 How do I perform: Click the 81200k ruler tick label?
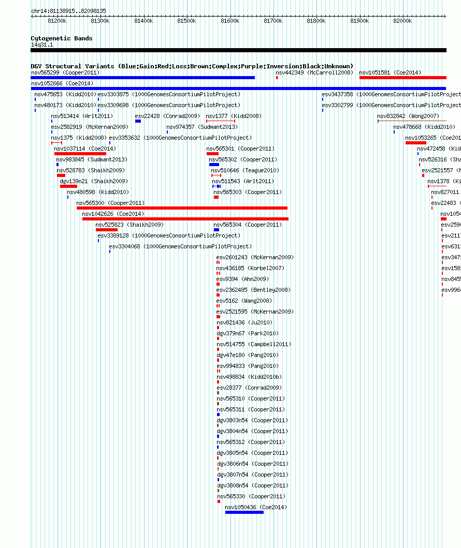point(57,21)
